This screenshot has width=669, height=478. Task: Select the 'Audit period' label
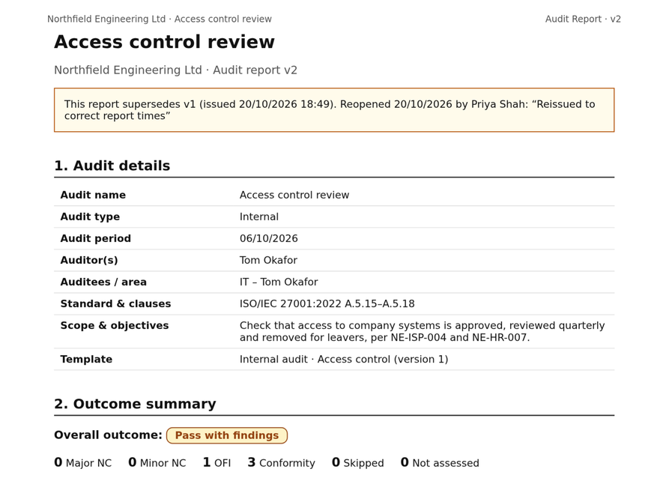(x=96, y=238)
